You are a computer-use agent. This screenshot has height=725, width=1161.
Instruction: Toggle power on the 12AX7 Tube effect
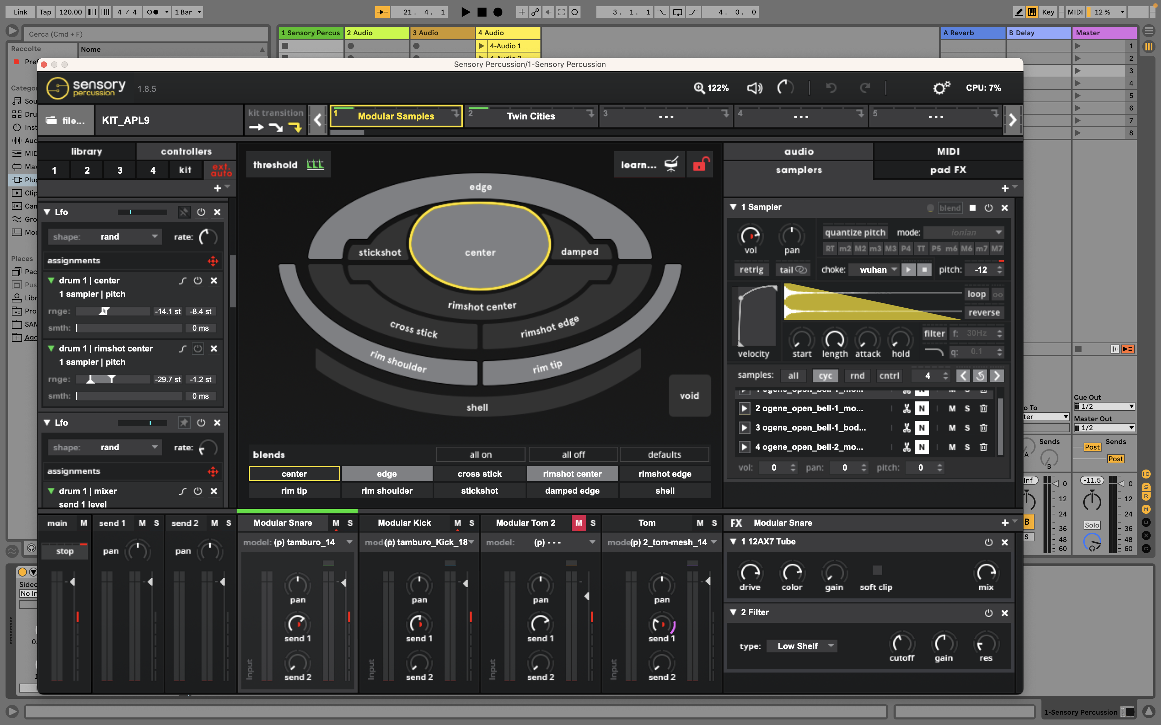[x=988, y=542]
